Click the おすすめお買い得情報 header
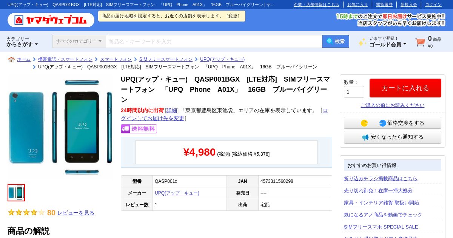The height and width of the screenshot is (238, 453). pos(393,165)
